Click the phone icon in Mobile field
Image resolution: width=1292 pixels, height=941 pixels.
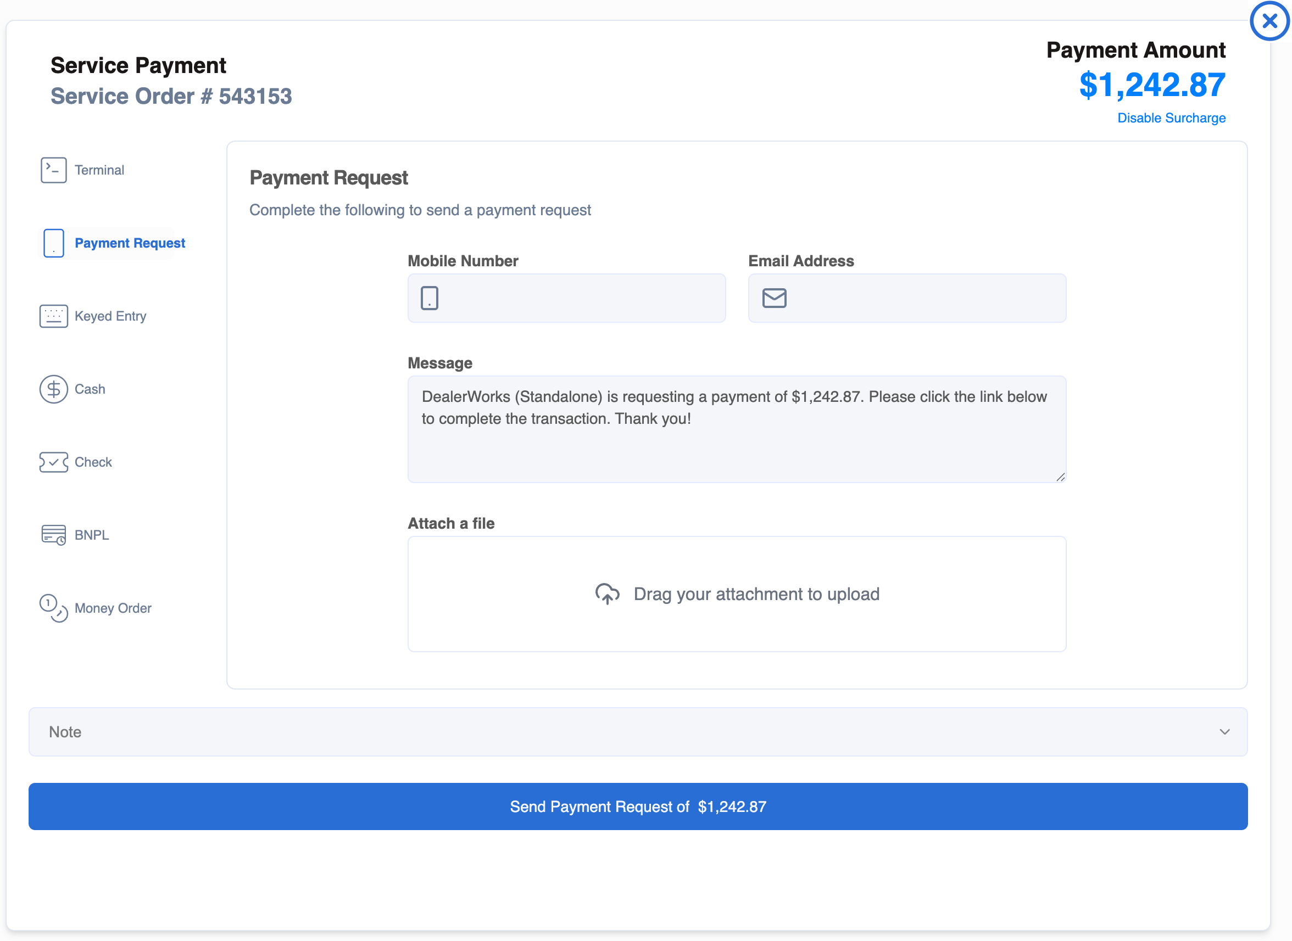[x=429, y=298]
